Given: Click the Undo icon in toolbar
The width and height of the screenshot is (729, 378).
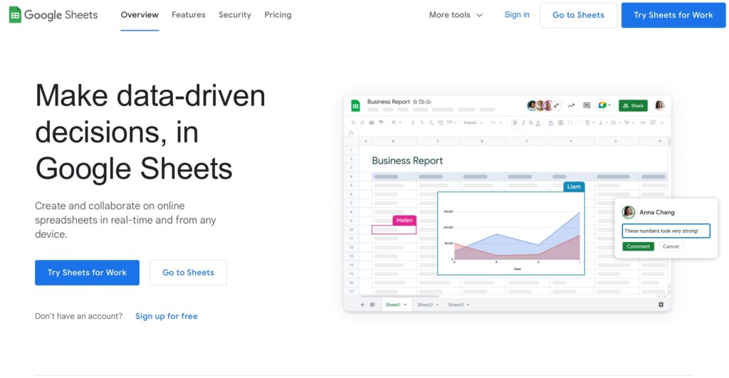Looking at the screenshot, I should tap(353, 122).
